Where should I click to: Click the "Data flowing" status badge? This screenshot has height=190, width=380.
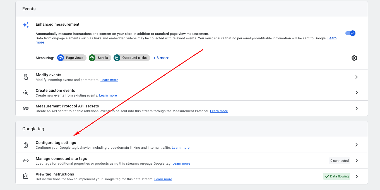point(336,176)
